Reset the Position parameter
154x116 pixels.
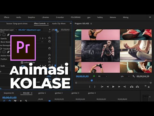coord(49,59)
